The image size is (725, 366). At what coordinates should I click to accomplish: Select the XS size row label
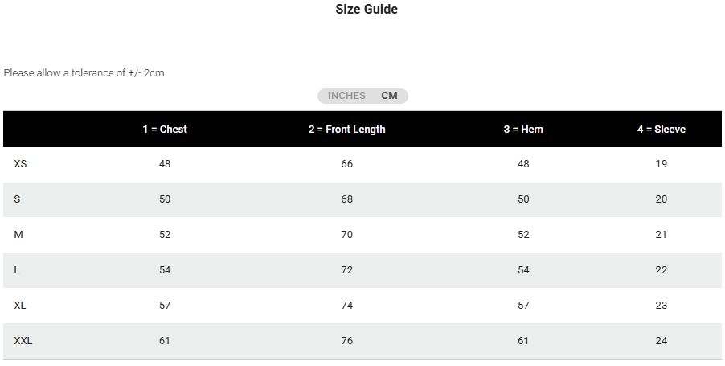point(21,164)
